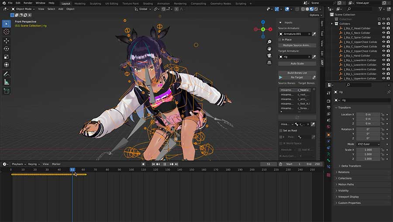Open the Object properties tab icon
The width and height of the screenshot is (393, 222).
pos(328,135)
